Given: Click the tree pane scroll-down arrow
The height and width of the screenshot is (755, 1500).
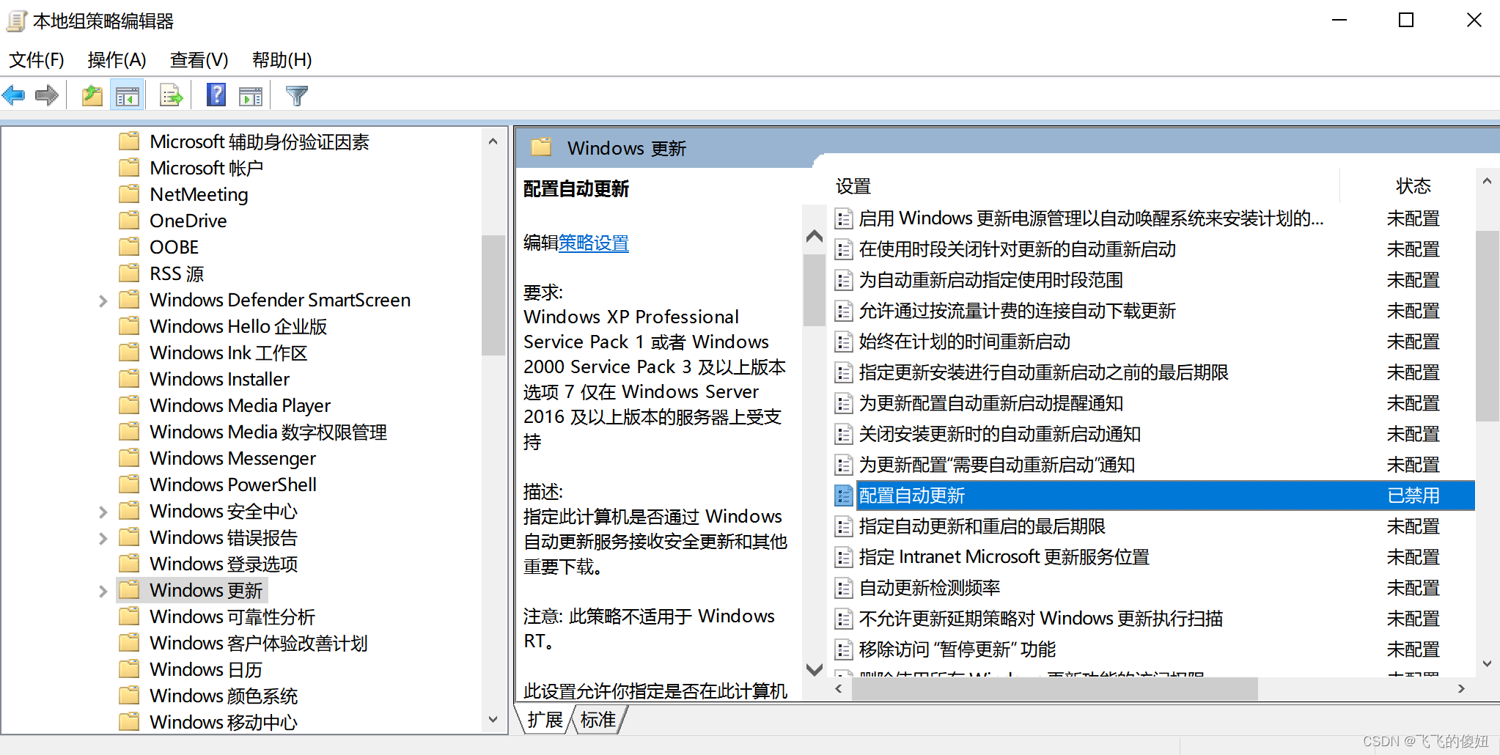Looking at the screenshot, I should coord(493,720).
